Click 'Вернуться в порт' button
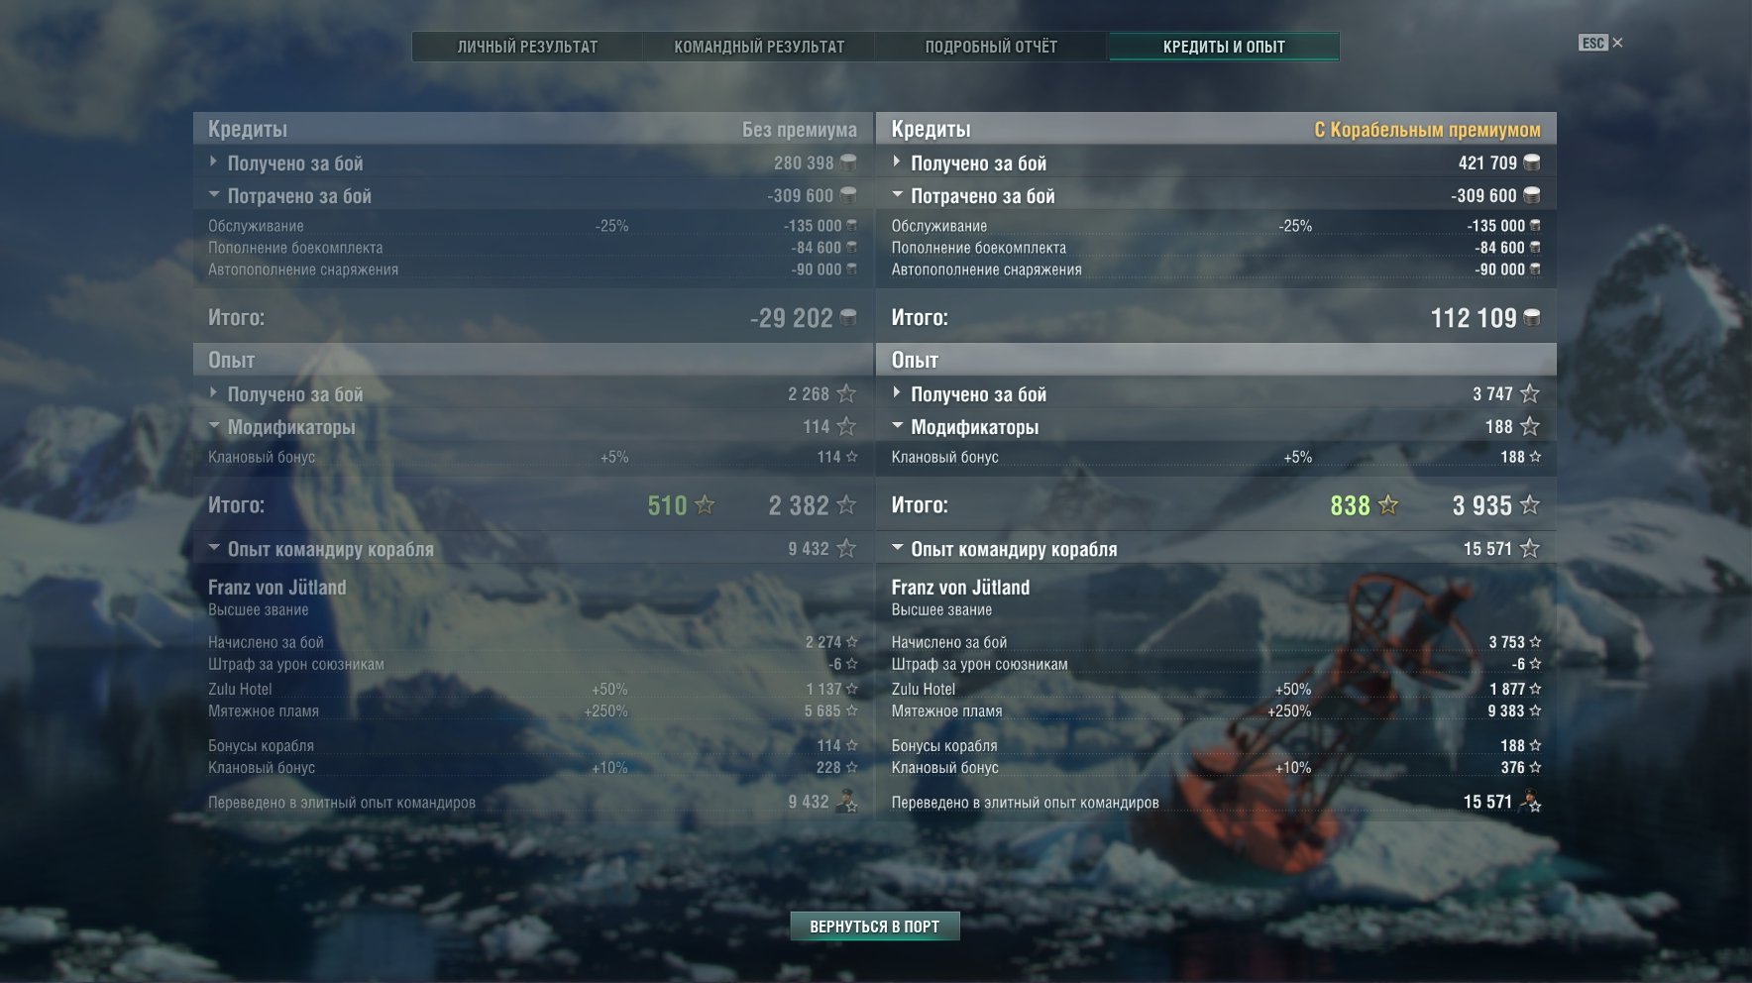 [x=875, y=927]
